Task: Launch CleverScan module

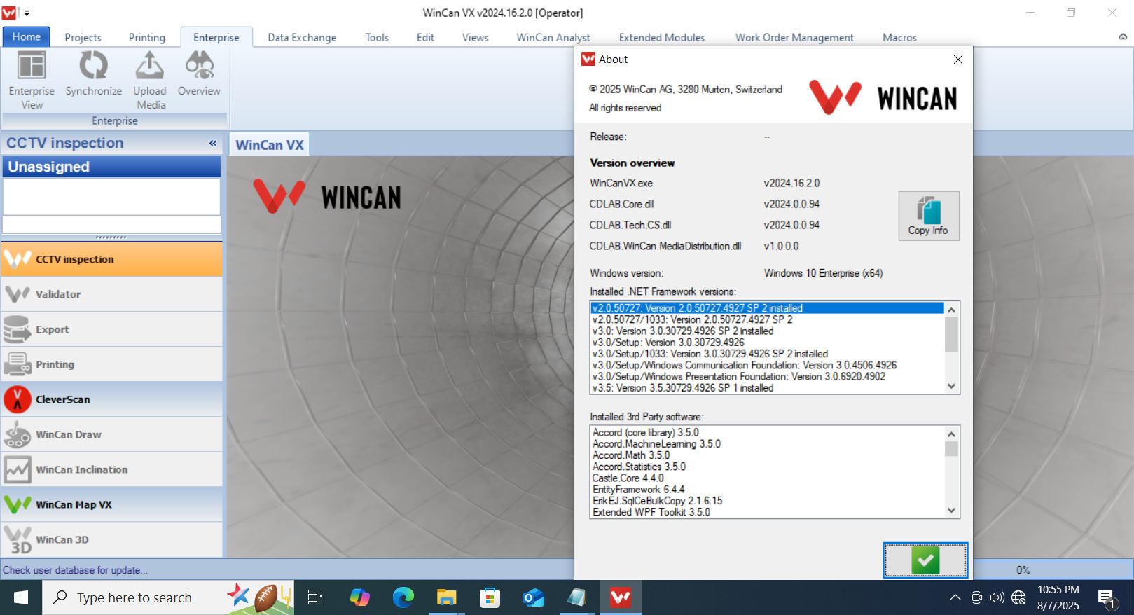Action: (111, 399)
